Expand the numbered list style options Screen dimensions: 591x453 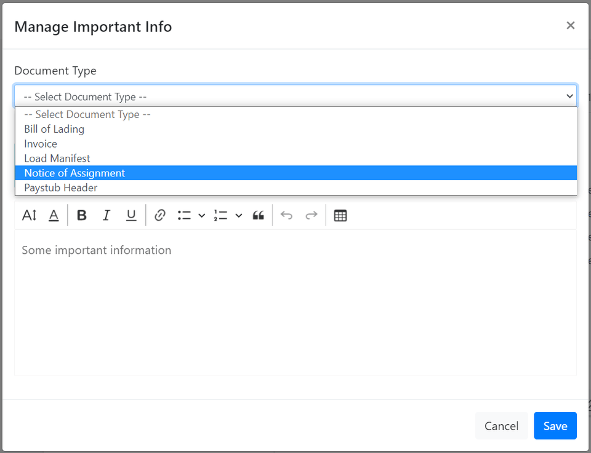(x=239, y=215)
